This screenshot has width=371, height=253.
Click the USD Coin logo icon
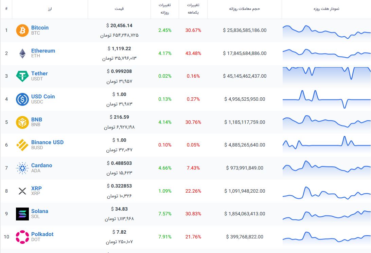pyautogui.click(x=22, y=99)
